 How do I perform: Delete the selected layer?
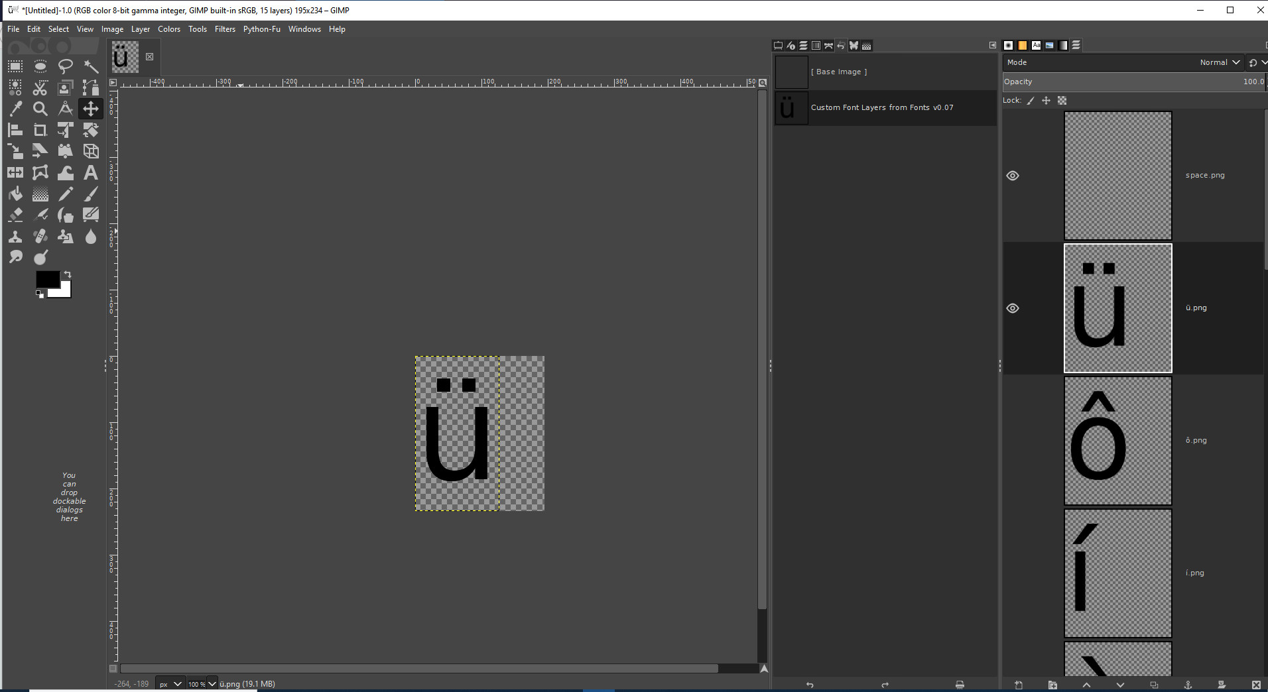point(1256,685)
